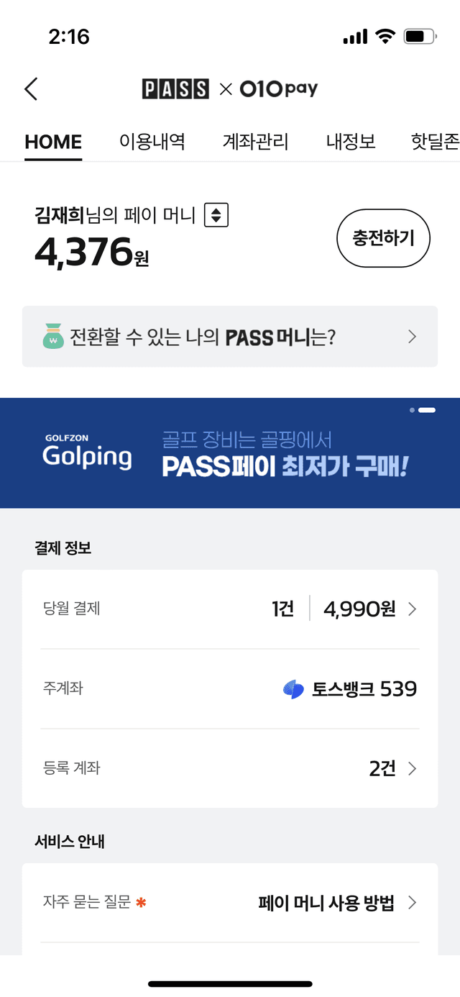
Task: Select the banner page indicator dots
Action: pos(423,410)
